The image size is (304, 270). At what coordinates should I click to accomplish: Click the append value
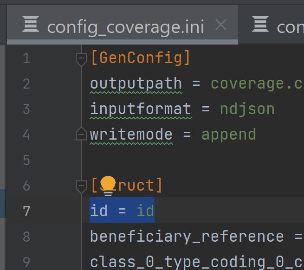(x=229, y=135)
